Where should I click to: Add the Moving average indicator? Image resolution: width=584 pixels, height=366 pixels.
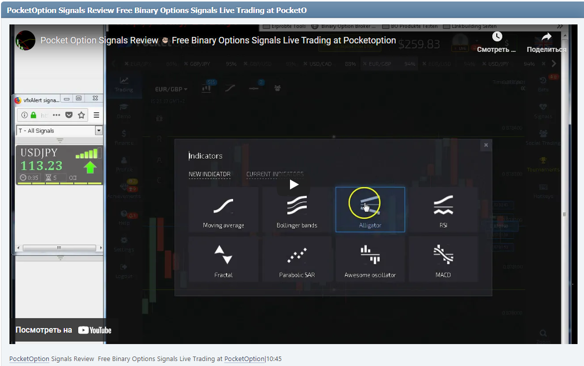[223, 207]
